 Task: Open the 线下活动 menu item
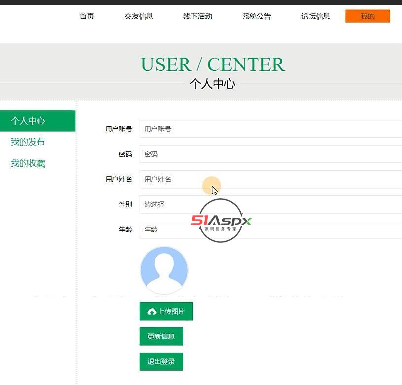[198, 16]
